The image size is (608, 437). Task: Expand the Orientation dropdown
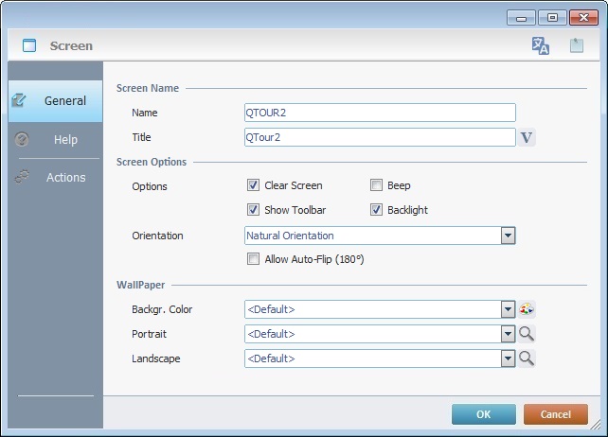point(508,236)
